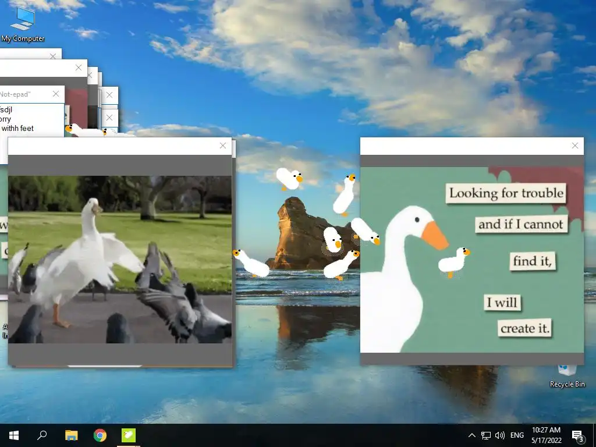Open the Windows Start menu

coord(14,435)
